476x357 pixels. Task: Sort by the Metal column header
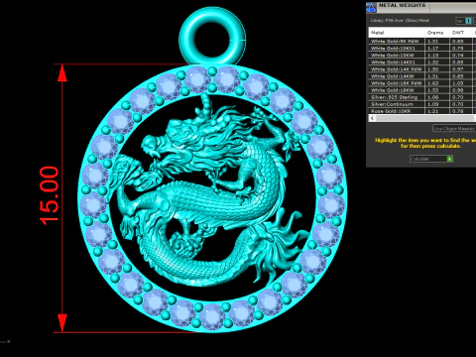(397, 33)
